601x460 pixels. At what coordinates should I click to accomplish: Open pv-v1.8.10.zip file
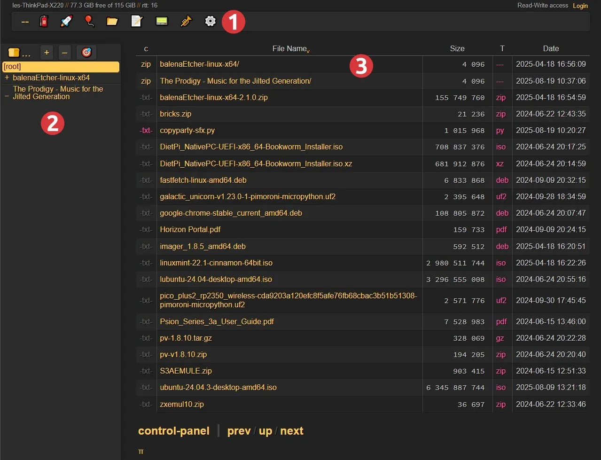(183, 355)
